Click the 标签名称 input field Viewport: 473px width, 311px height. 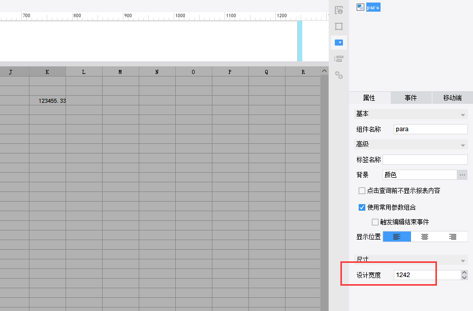pyautogui.click(x=425, y=160)
